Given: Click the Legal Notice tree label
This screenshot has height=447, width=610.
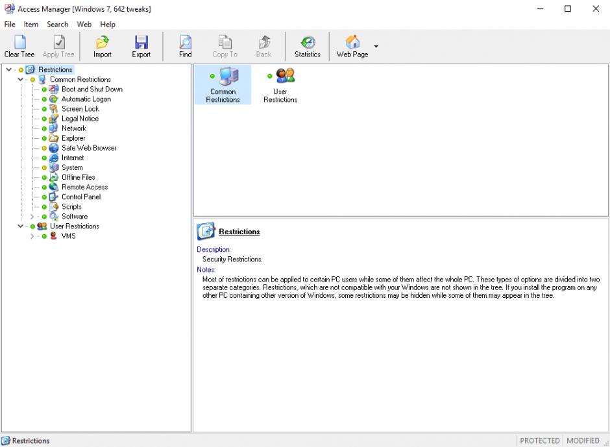Looking at the screenshot, I should [80, 119].
